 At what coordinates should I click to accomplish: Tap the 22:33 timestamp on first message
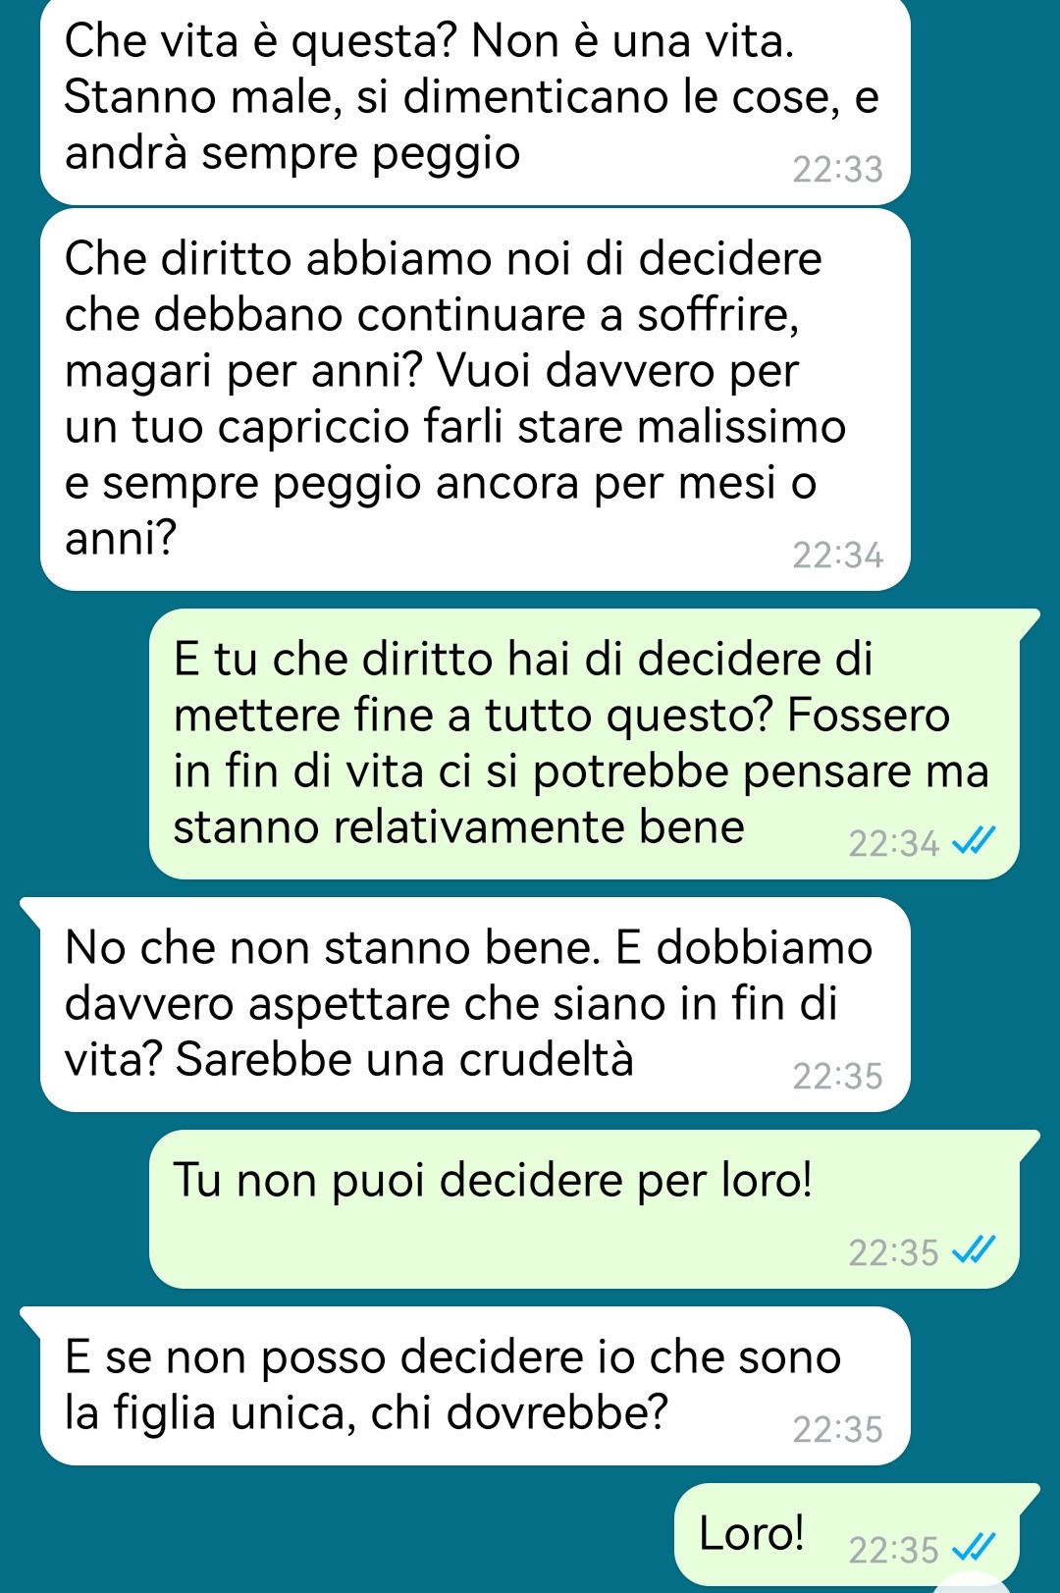point(837,170)
